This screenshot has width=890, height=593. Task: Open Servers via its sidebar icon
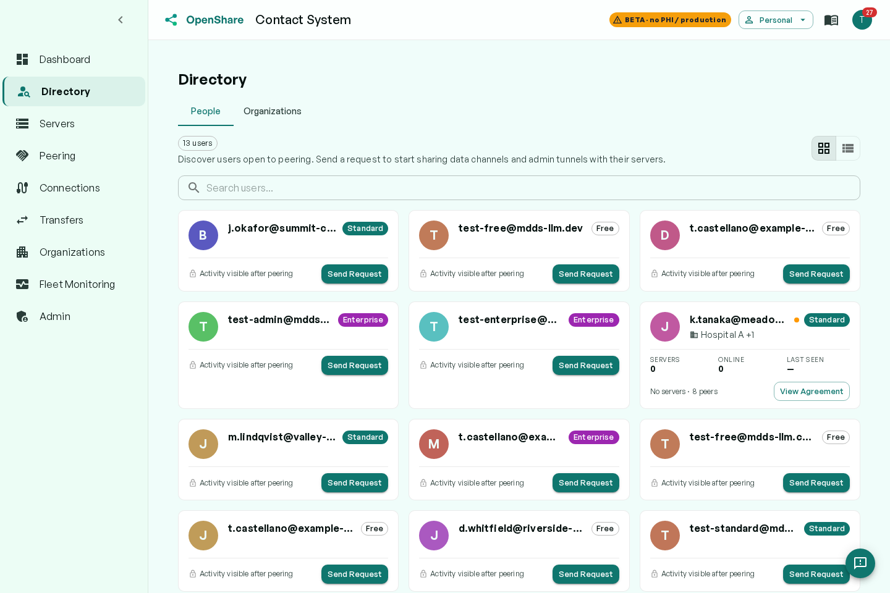22,124
